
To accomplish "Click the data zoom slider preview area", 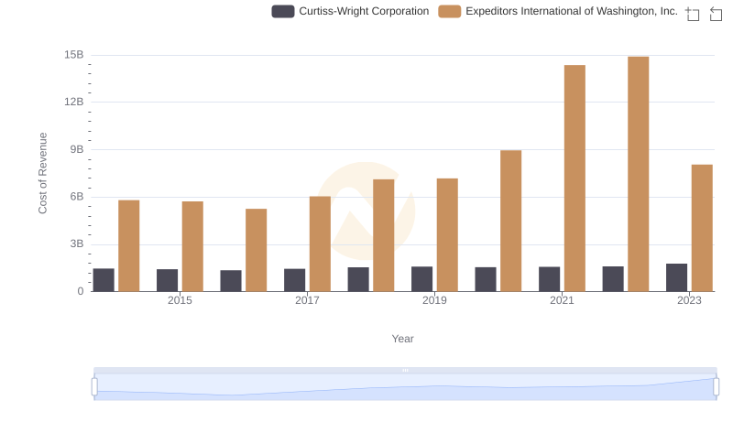I will 405,387.
